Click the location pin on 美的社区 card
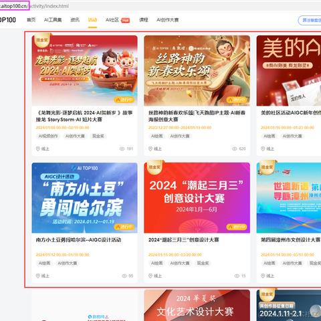The image size is (321, 321). (263, 148)
